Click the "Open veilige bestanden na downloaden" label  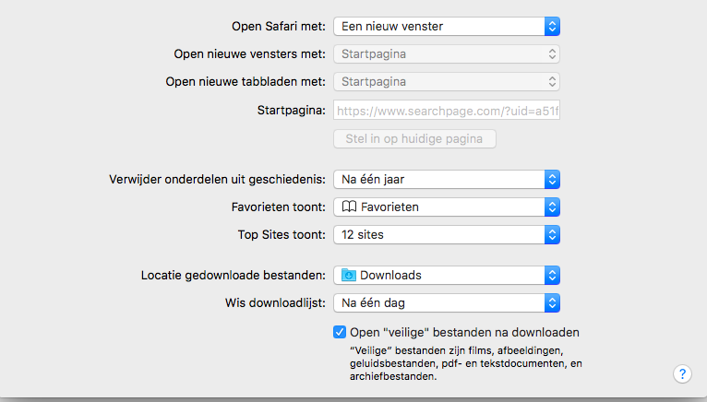(464, 332)
